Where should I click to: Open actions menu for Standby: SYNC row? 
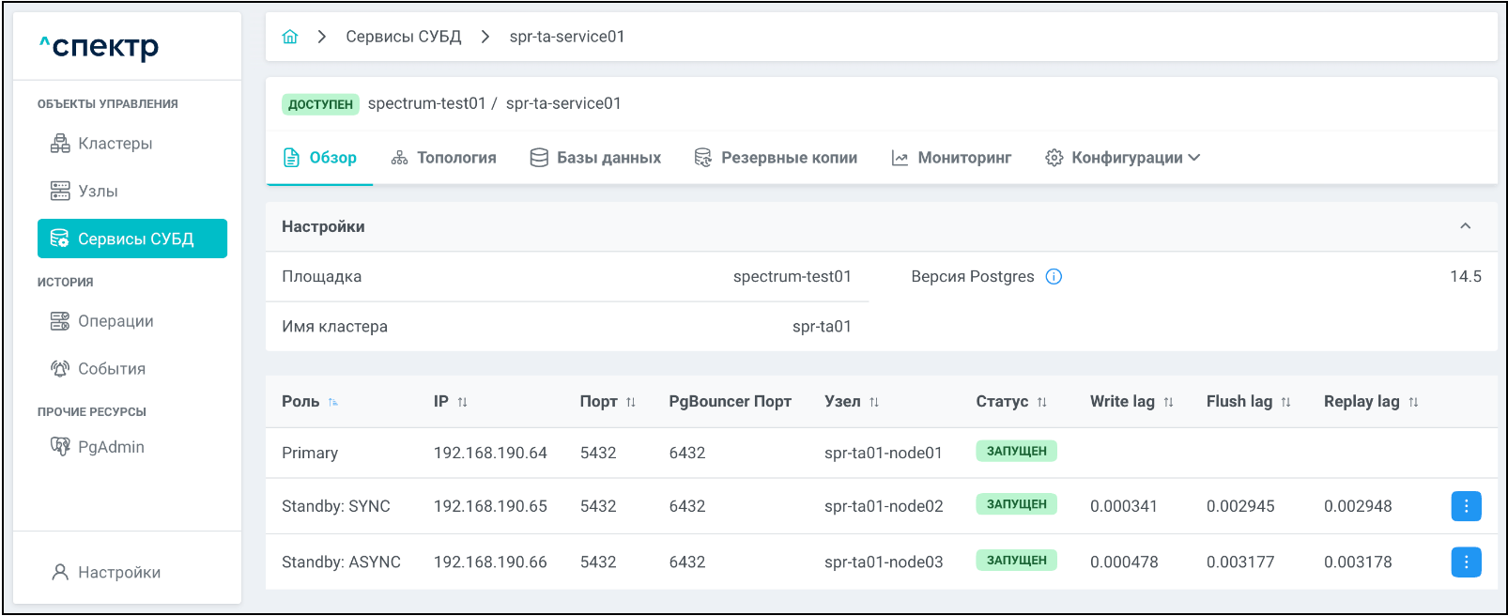(1466, 506)
